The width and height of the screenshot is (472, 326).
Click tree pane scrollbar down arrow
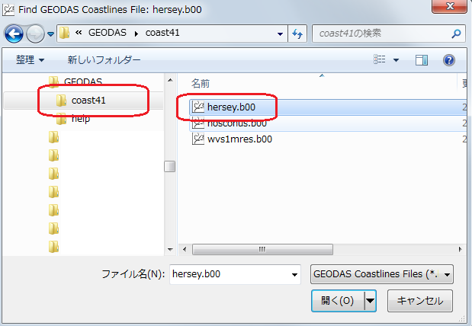[x=170, y=249]
